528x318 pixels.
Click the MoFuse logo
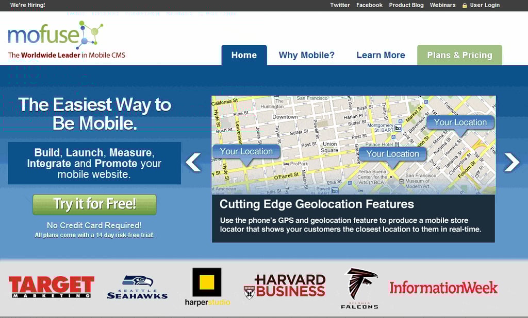[56, 36]
